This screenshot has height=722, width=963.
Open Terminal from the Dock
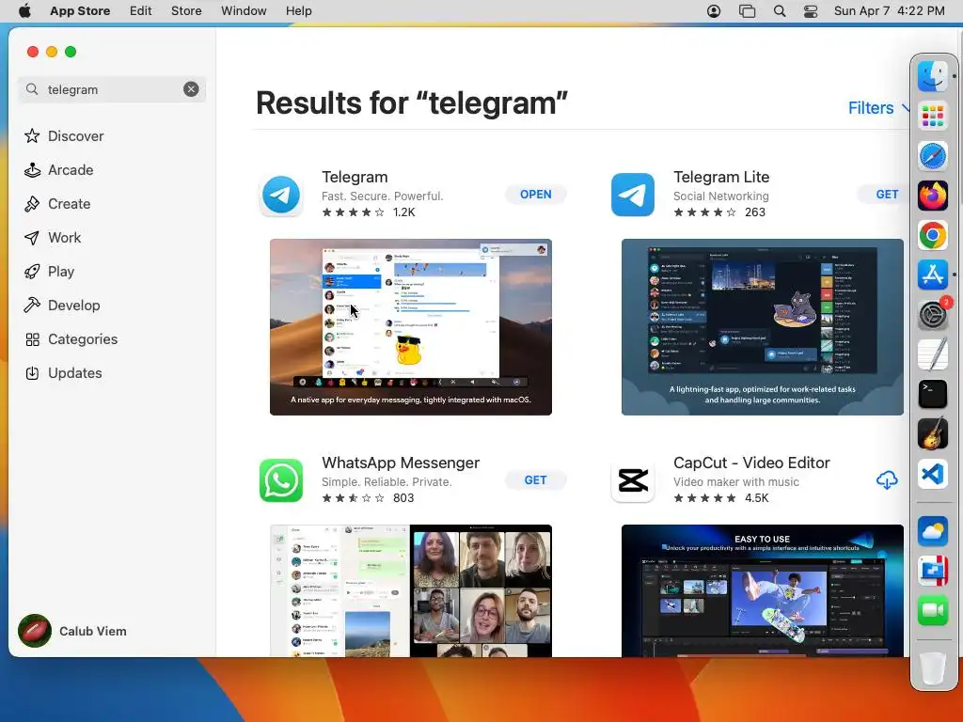point(932,394)
